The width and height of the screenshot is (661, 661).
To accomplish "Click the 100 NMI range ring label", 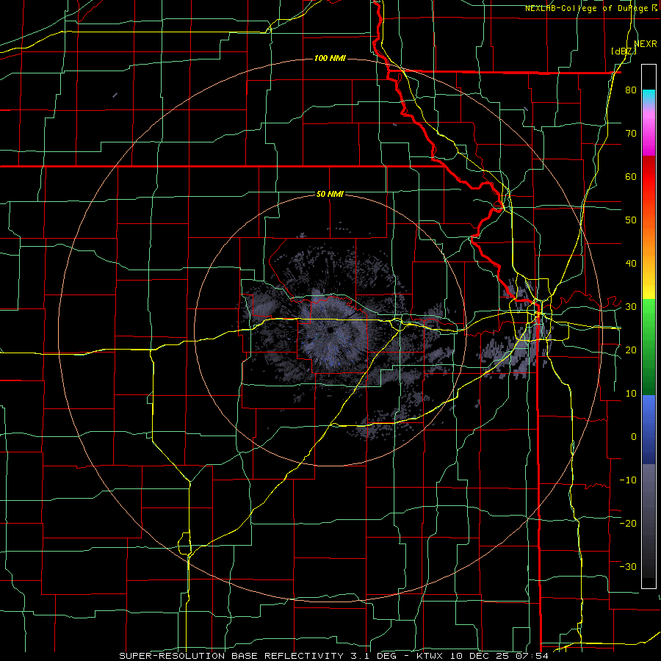I will coord(330,58).
